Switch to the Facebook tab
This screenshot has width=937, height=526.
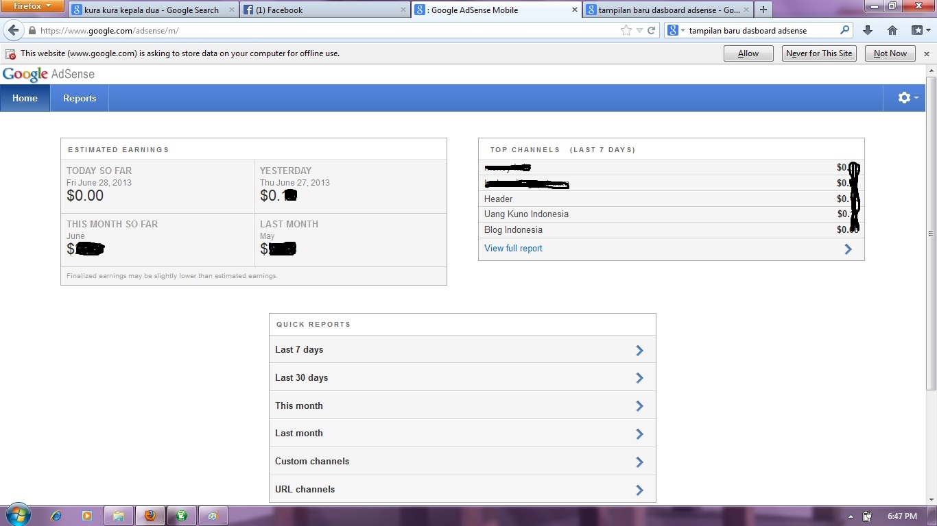[322, 10]
